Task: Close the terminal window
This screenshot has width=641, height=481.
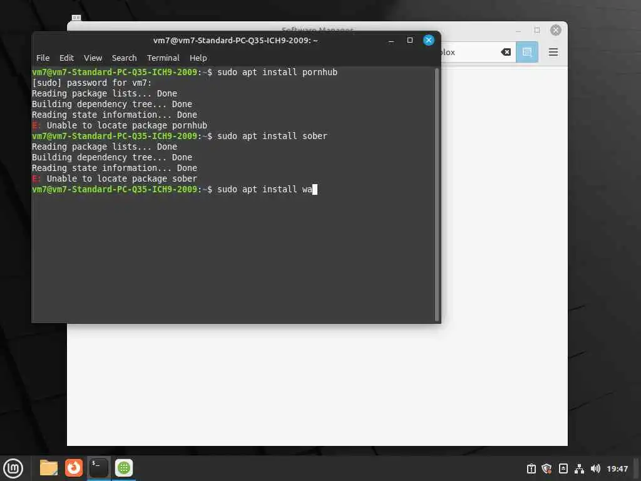Action: (x=428, y=40)
